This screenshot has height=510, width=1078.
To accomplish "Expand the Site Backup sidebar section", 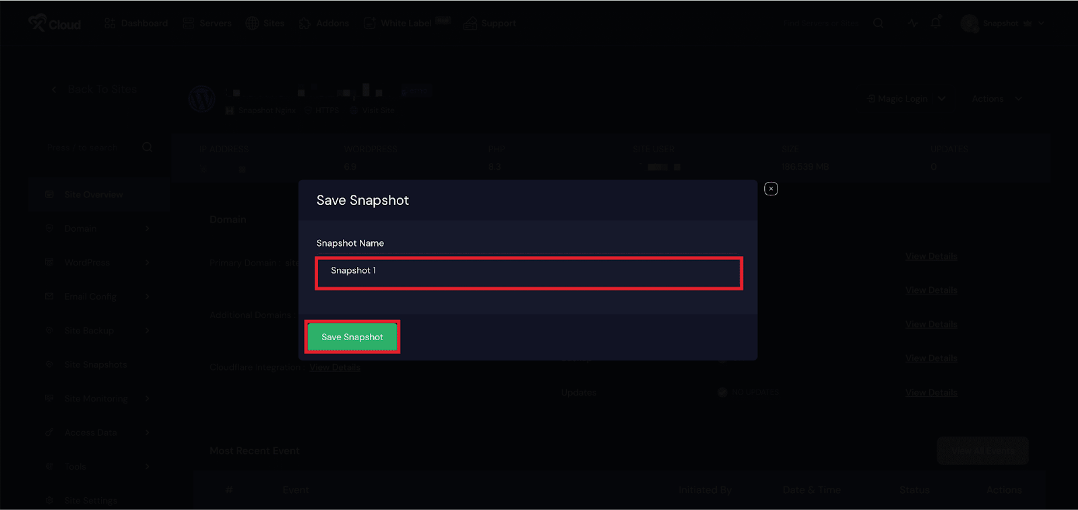I will [98, 331].
